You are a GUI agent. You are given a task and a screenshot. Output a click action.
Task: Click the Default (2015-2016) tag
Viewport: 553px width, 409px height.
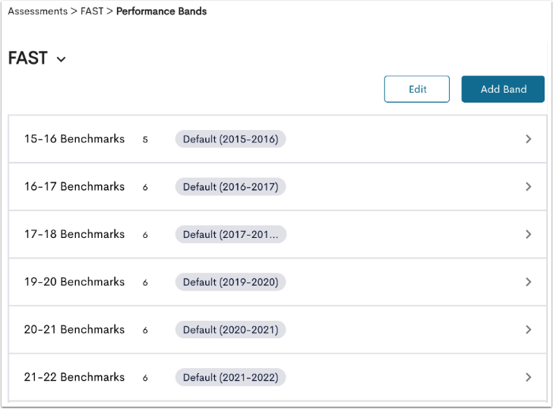231,139
